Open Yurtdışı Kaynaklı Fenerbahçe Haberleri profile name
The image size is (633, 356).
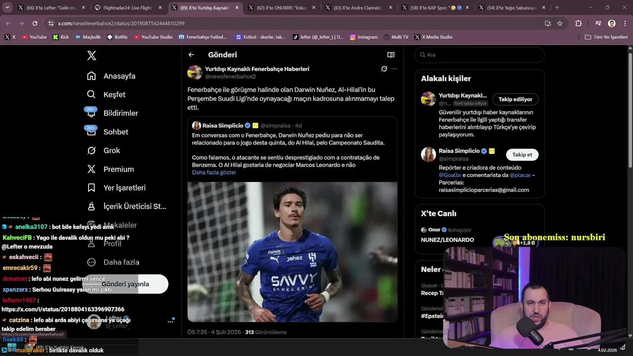(x=257, y=69)
